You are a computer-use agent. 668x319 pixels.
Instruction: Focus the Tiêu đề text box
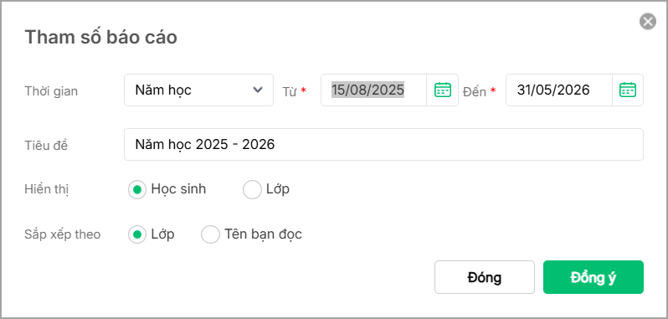[383, 144]
